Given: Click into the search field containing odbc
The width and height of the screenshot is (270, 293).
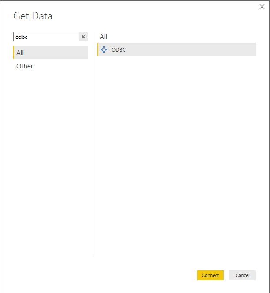Looking at the screenshot, I should tap(46, 37).
